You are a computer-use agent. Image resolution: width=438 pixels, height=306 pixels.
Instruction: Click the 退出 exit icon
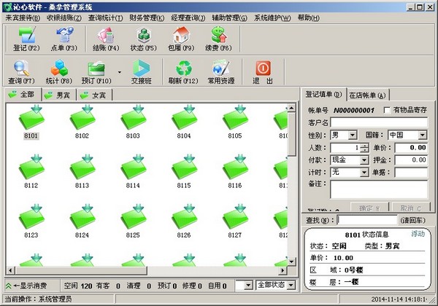click(x=263, y=71)
